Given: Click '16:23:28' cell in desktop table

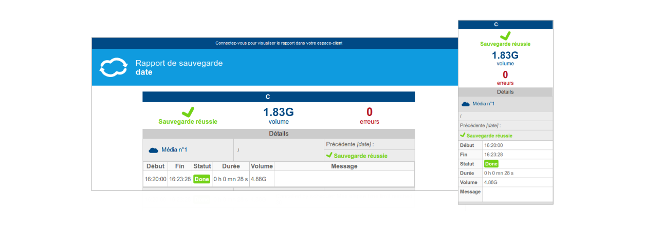Looking at the screenshot, I should (180, 179).
